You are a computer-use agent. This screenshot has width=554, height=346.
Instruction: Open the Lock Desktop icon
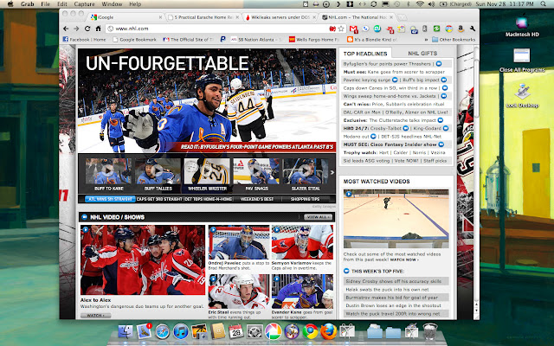tap(522, 96)
